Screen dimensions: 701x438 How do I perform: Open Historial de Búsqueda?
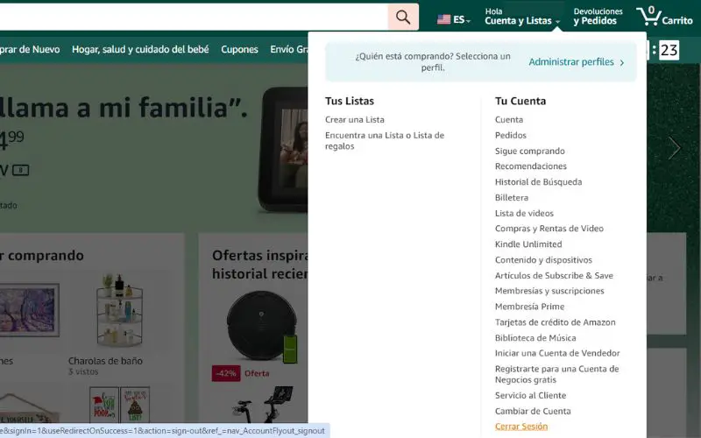point(538,182)
